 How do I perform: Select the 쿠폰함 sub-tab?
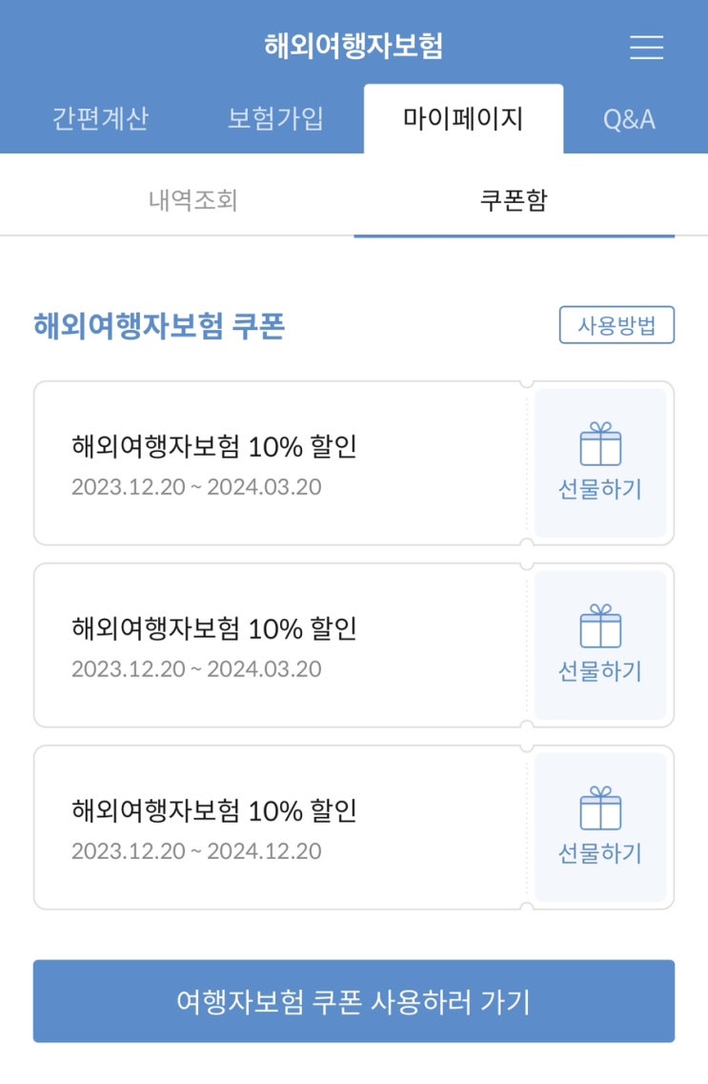[x=514, y=201]
